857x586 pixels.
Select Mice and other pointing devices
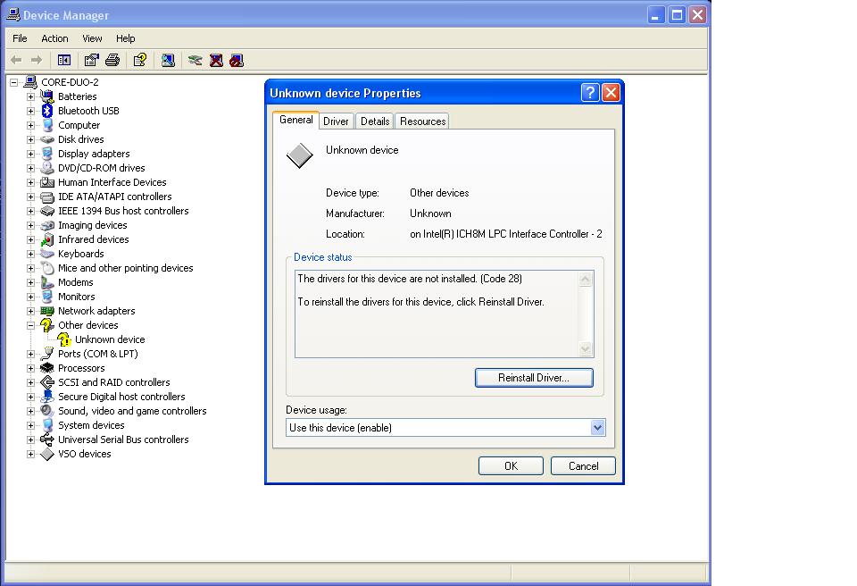click(x=126, y=268)
